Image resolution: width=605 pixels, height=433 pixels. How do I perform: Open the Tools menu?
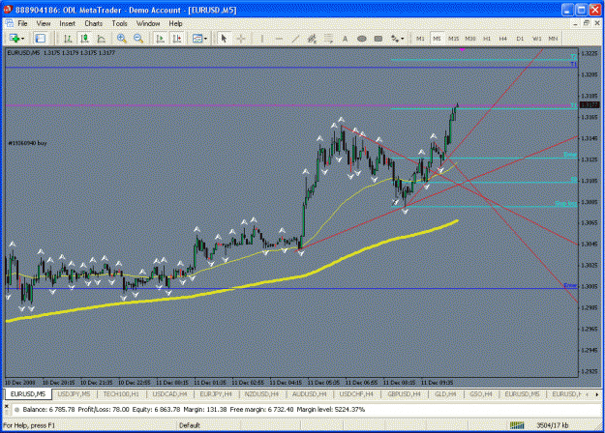[x=120, y=23]
